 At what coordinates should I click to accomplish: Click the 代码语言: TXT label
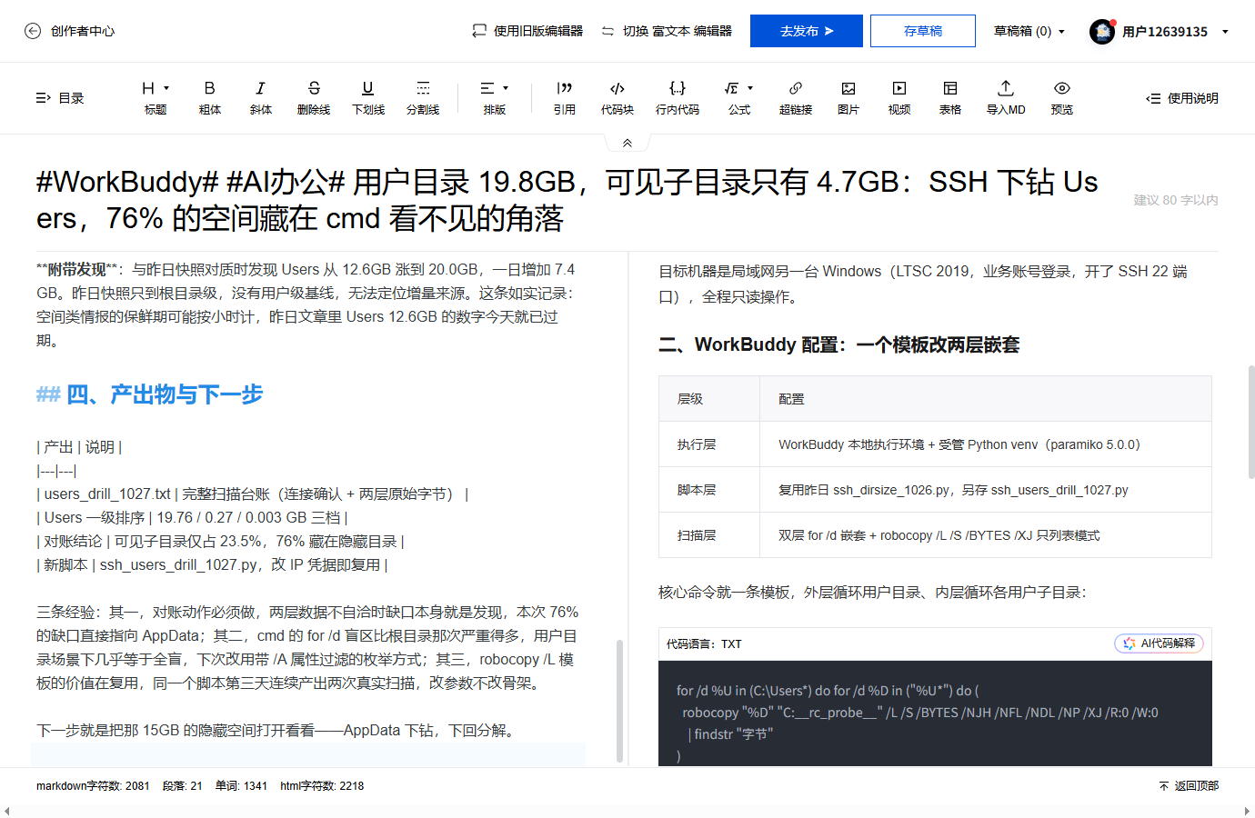tap(704, 644)
